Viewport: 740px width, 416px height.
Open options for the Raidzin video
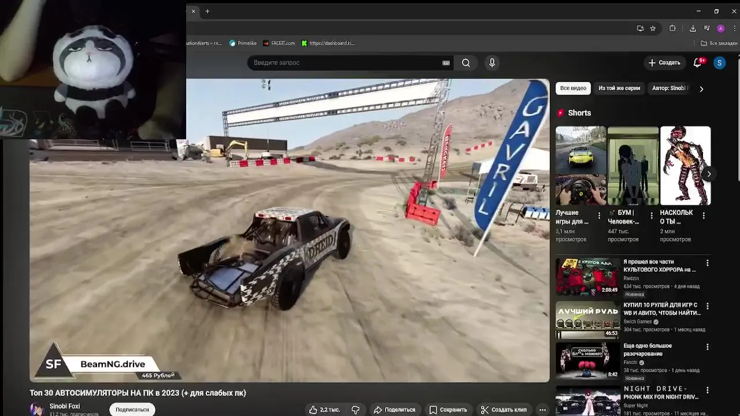tap(707, 263)
